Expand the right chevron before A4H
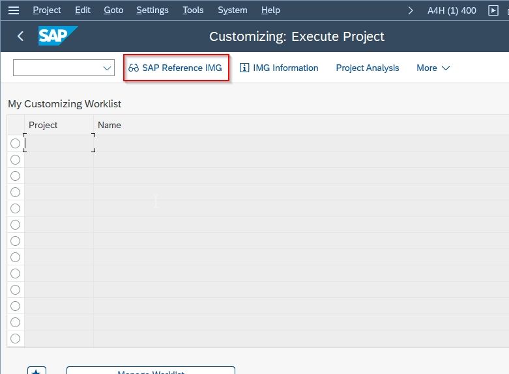The image size is (509, 374). 411,10
